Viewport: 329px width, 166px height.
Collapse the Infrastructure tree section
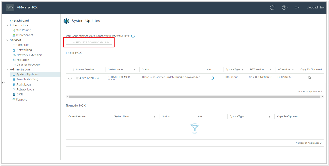pos(7,25)
